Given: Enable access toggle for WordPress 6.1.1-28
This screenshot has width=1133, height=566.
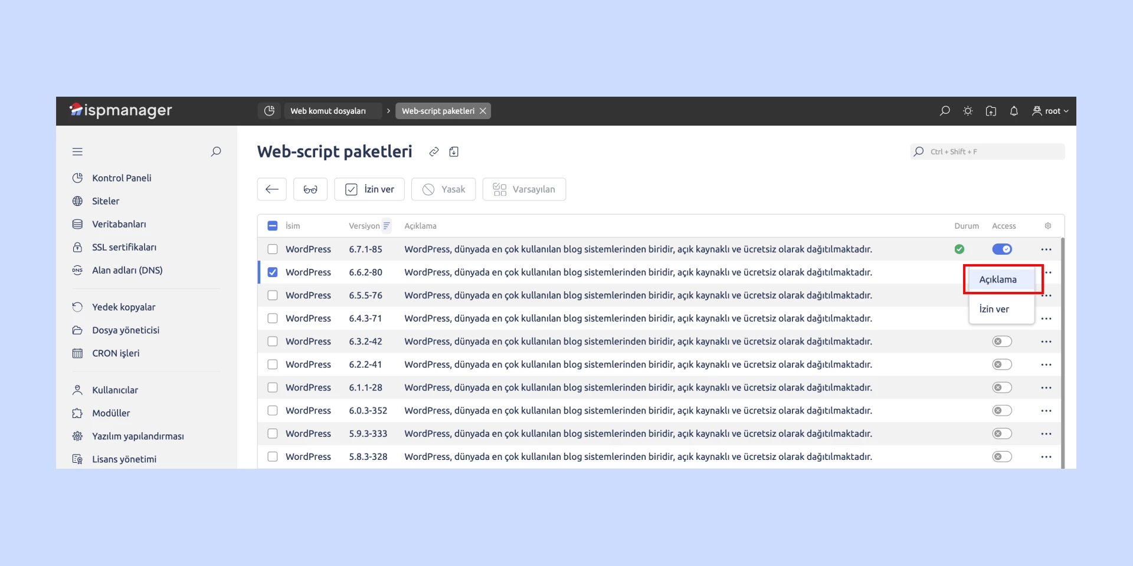Looking at the screenshot, I should (1002, 387).
